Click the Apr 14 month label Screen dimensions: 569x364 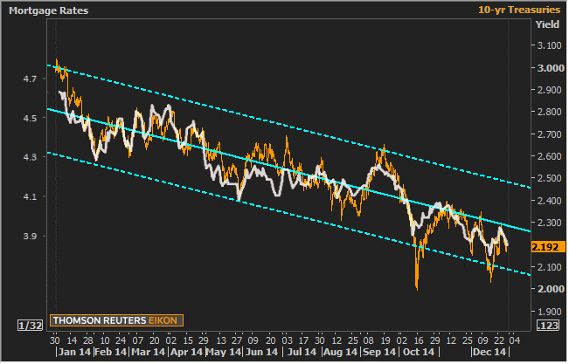pyautogui.click(x=186, y=353)
